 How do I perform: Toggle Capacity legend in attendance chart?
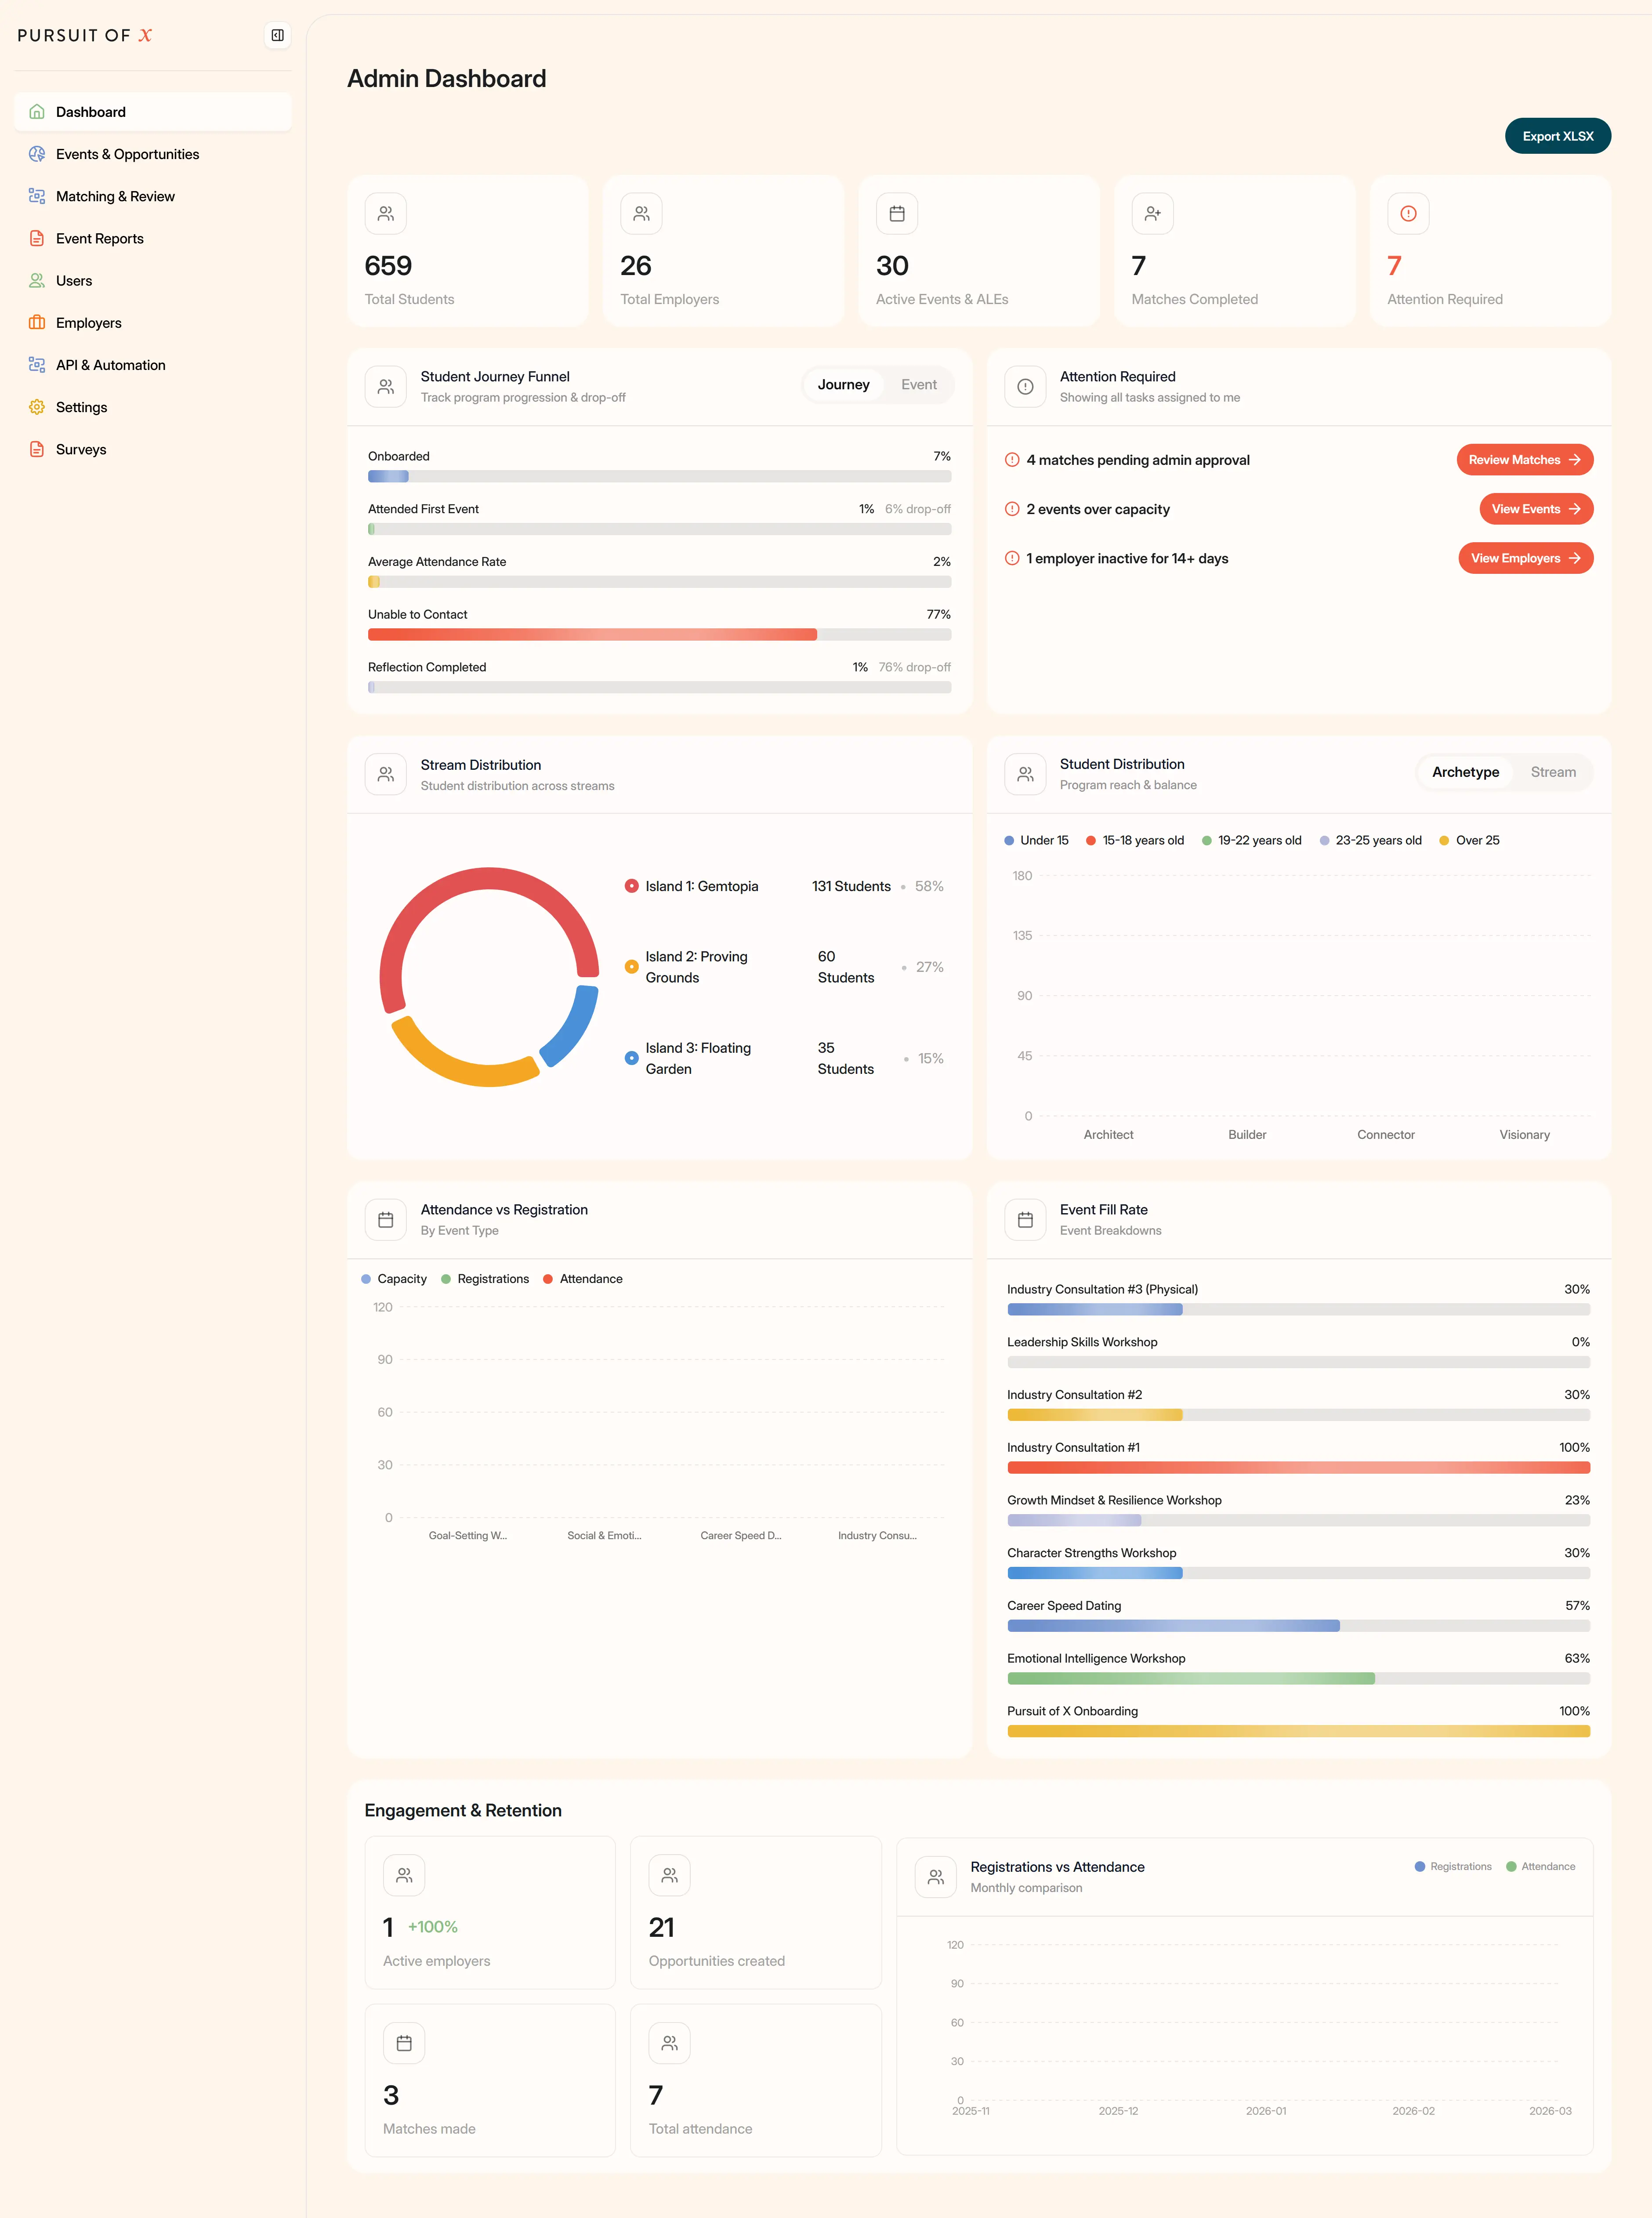point(394,1279)
